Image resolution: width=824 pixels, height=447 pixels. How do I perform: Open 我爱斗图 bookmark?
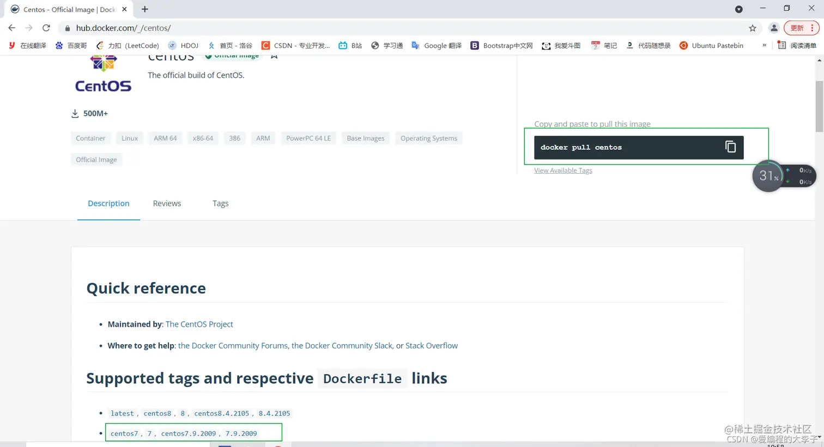point(561,46)
